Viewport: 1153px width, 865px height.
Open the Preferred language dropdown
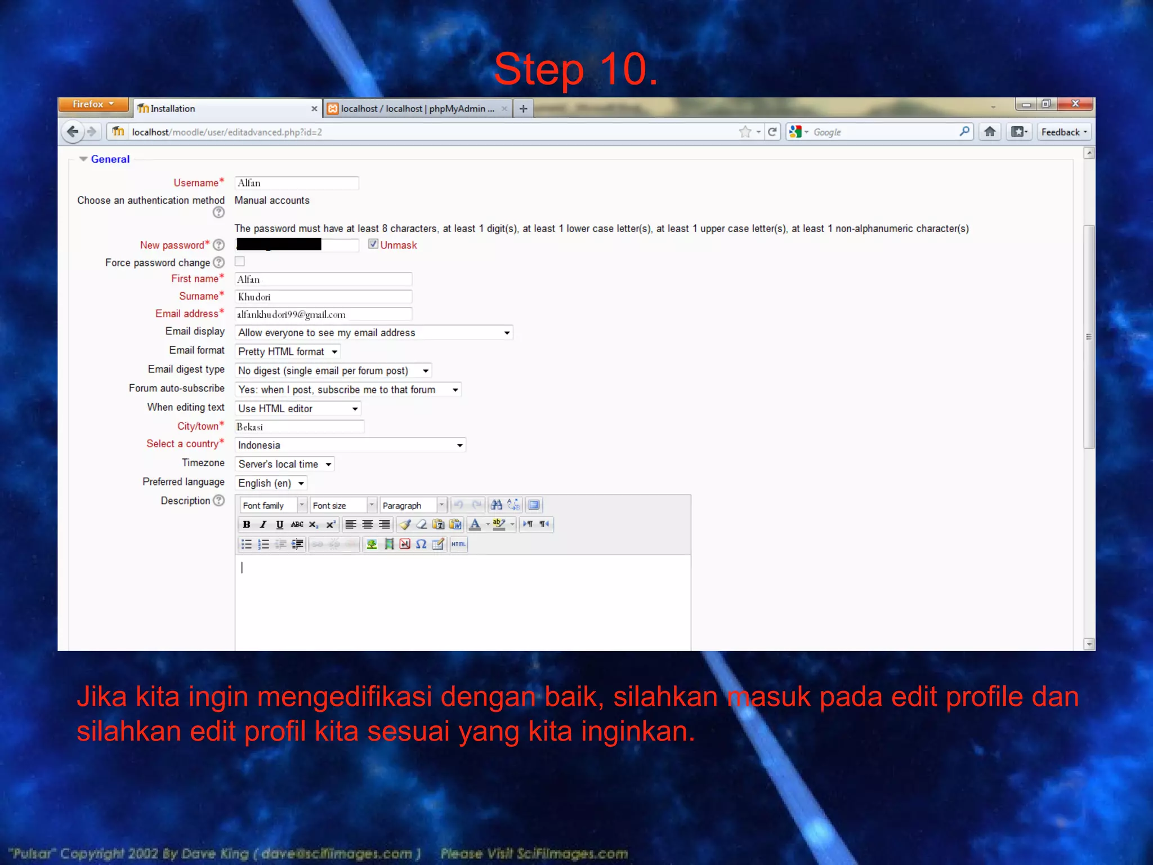(271, 484)
